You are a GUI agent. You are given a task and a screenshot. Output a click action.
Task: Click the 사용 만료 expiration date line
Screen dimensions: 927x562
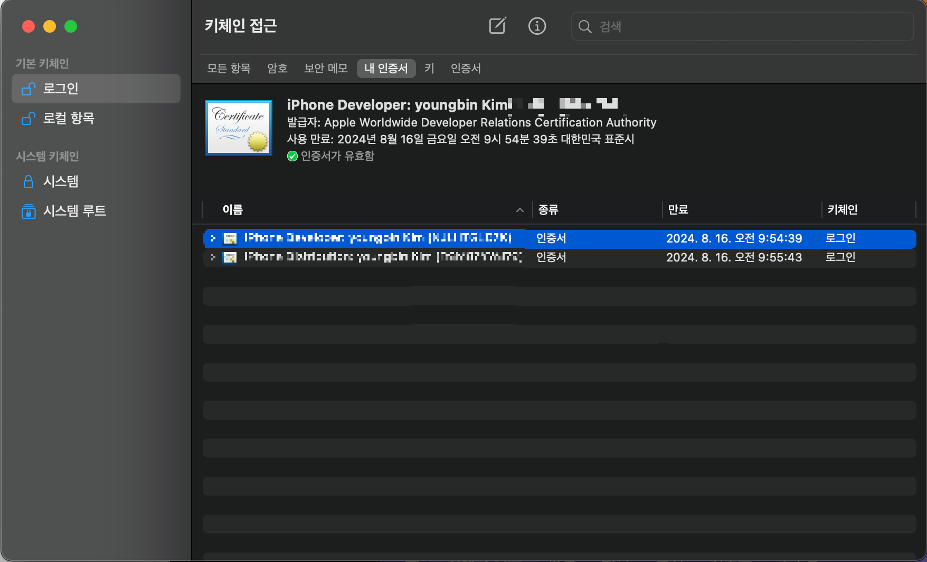coord(460,139)
